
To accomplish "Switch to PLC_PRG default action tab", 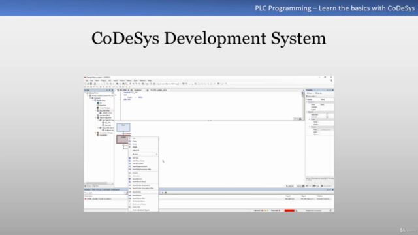I will pyautogui.click(x=158, y=90).
